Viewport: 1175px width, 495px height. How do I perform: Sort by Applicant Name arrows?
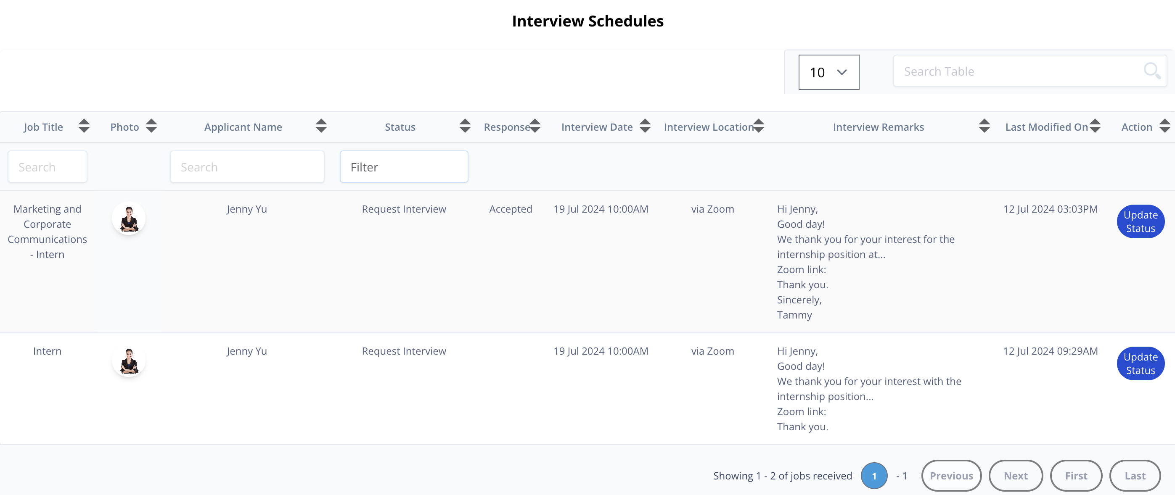(321, 126)
